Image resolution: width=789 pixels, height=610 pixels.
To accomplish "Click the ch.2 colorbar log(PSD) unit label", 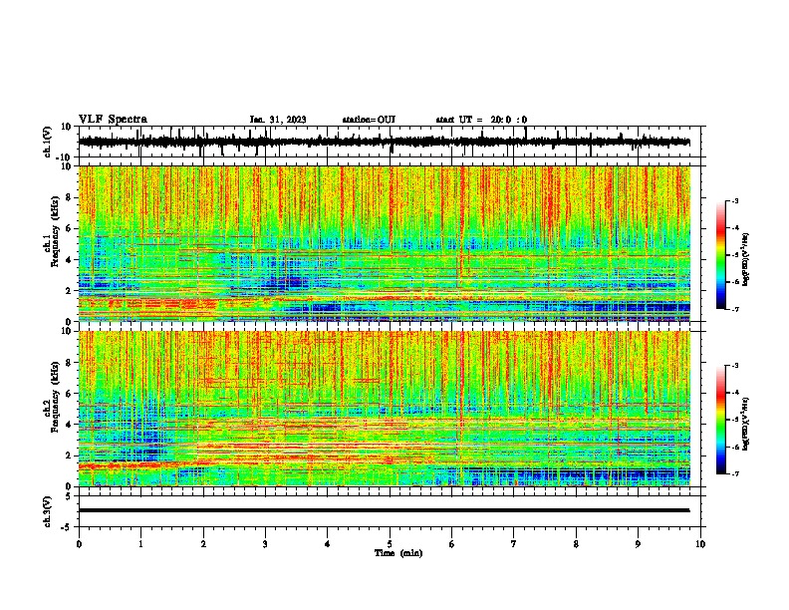I will pyautogui.click(x=746, y=424).
